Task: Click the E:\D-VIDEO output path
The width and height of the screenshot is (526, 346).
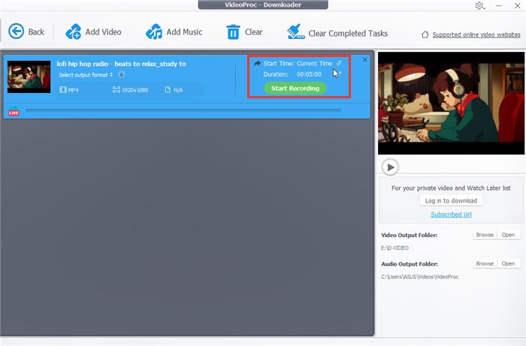Action: [394, 248]
